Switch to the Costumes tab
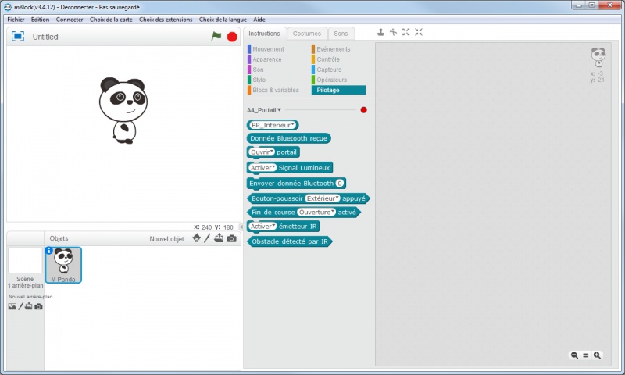This screenshot has height=375, width=625. point(306,34)
